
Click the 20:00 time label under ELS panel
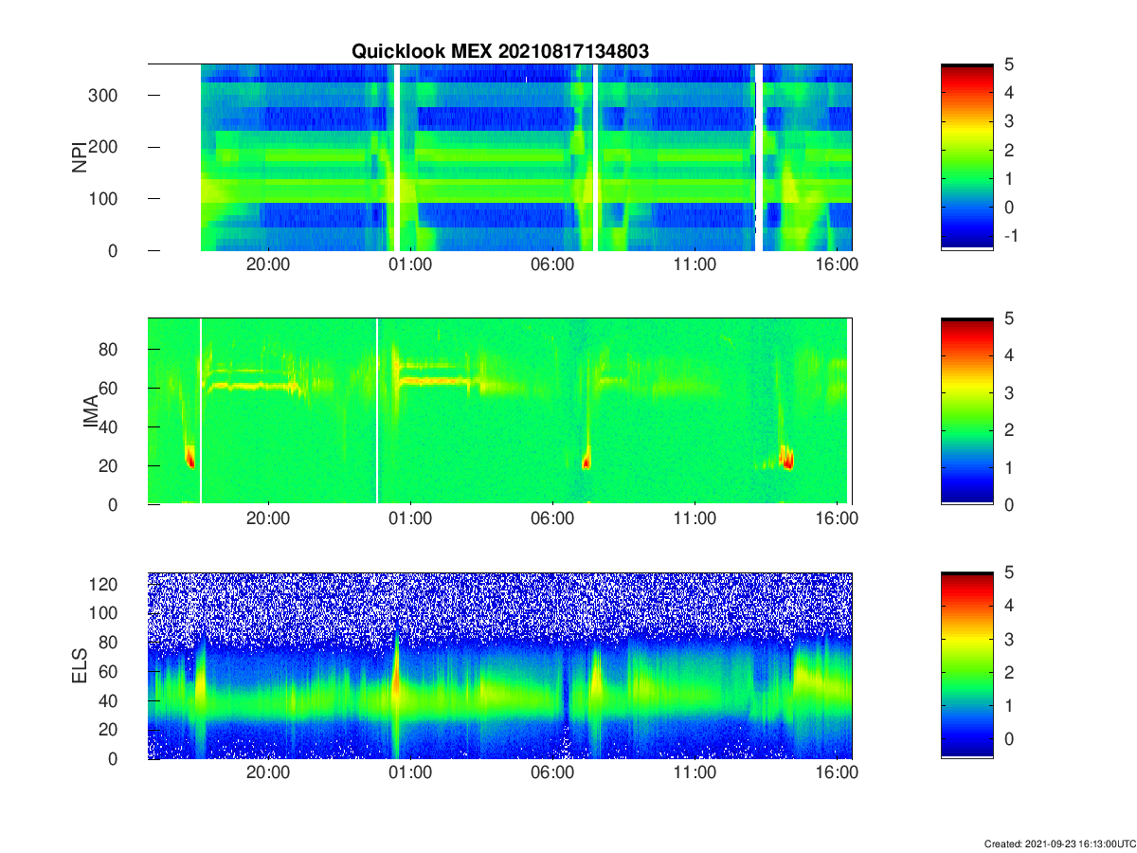pos(268,772)
